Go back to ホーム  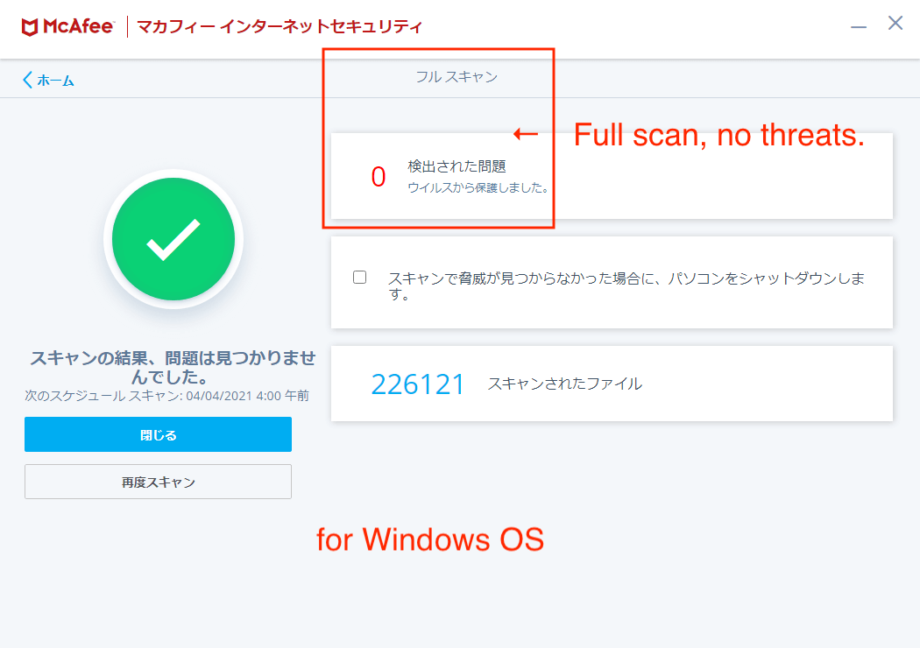pyautogui.click(x=56, y=81)
